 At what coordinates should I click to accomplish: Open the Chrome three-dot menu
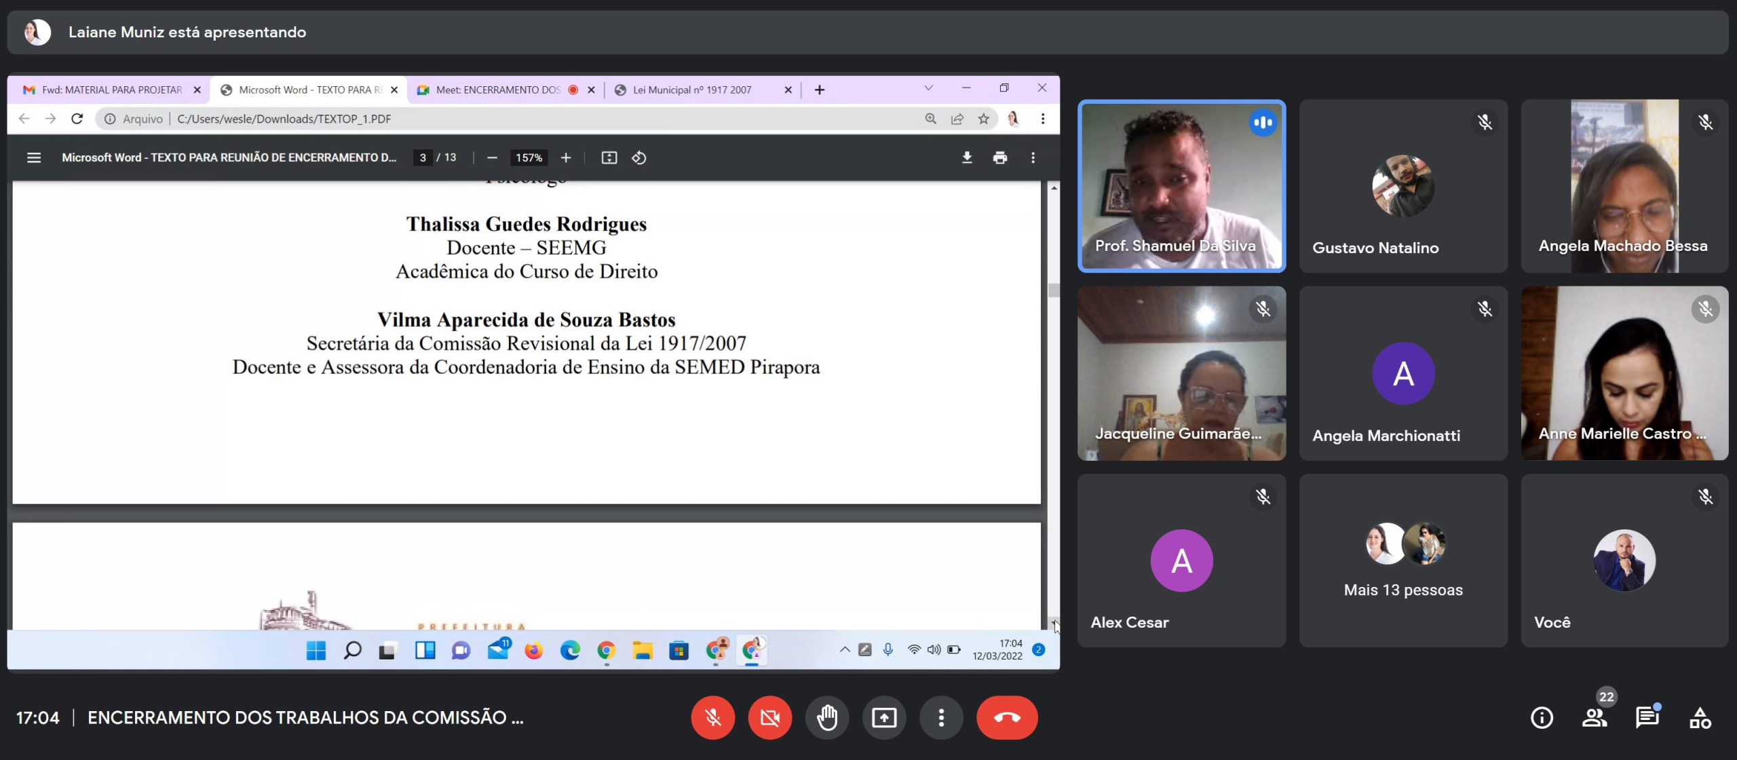coord(1042,119)
